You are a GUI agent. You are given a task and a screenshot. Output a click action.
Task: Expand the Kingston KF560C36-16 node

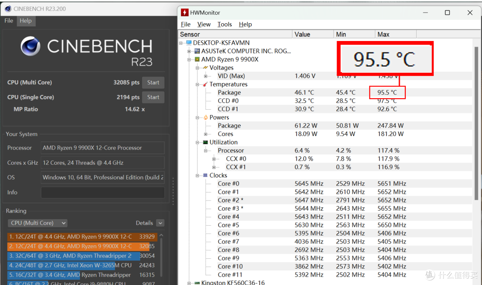pyautogui.click(x=189, y=283)
